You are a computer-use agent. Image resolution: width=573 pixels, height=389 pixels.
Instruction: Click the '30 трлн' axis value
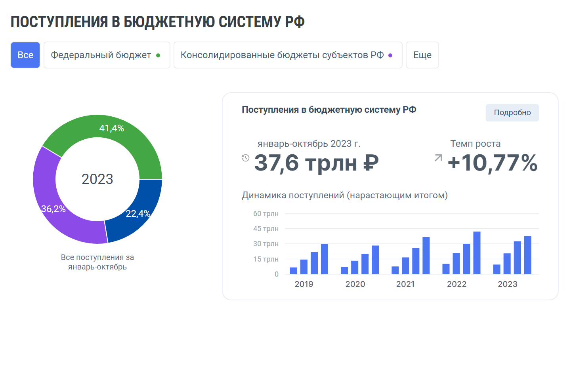tap(266, 244)
